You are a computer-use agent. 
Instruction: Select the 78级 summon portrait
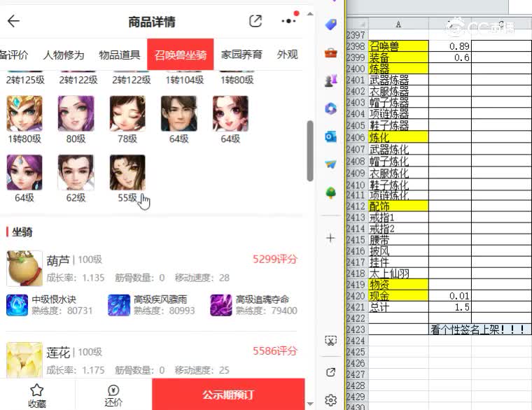pos(127,113)
